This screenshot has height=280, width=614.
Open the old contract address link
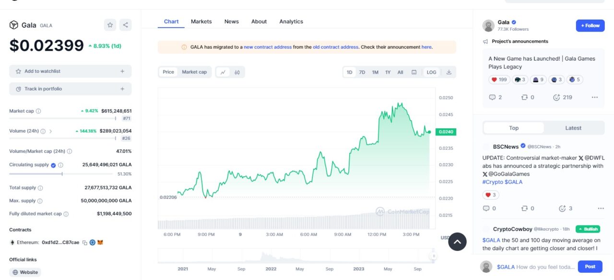[x=335, y=47]
